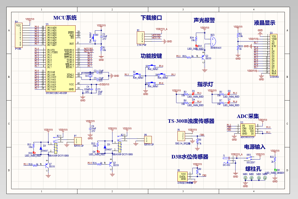The height and width of the screenshot is (199, 298).
Task: Click the "MCU系统" section title
Action: 65,18
